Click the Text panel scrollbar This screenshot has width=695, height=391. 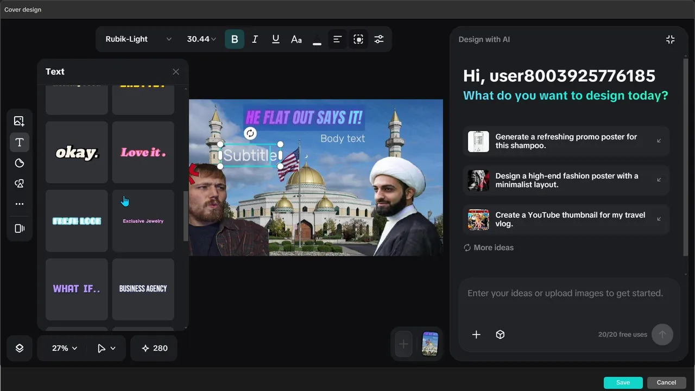pyautogui.click(x=186, y=216)
